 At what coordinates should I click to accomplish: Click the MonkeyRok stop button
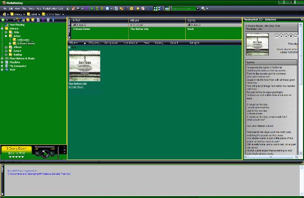tap(291, 36)
